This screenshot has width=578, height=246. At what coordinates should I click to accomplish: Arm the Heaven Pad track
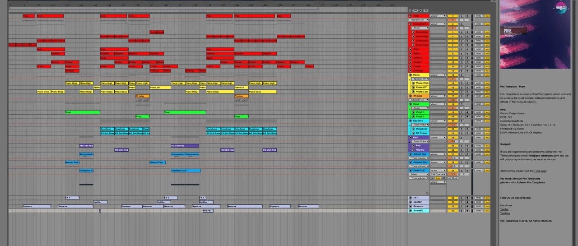pos(467,162)
